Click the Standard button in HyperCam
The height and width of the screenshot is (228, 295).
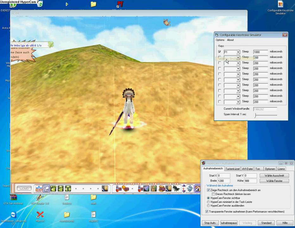click(x=266, y=223)
